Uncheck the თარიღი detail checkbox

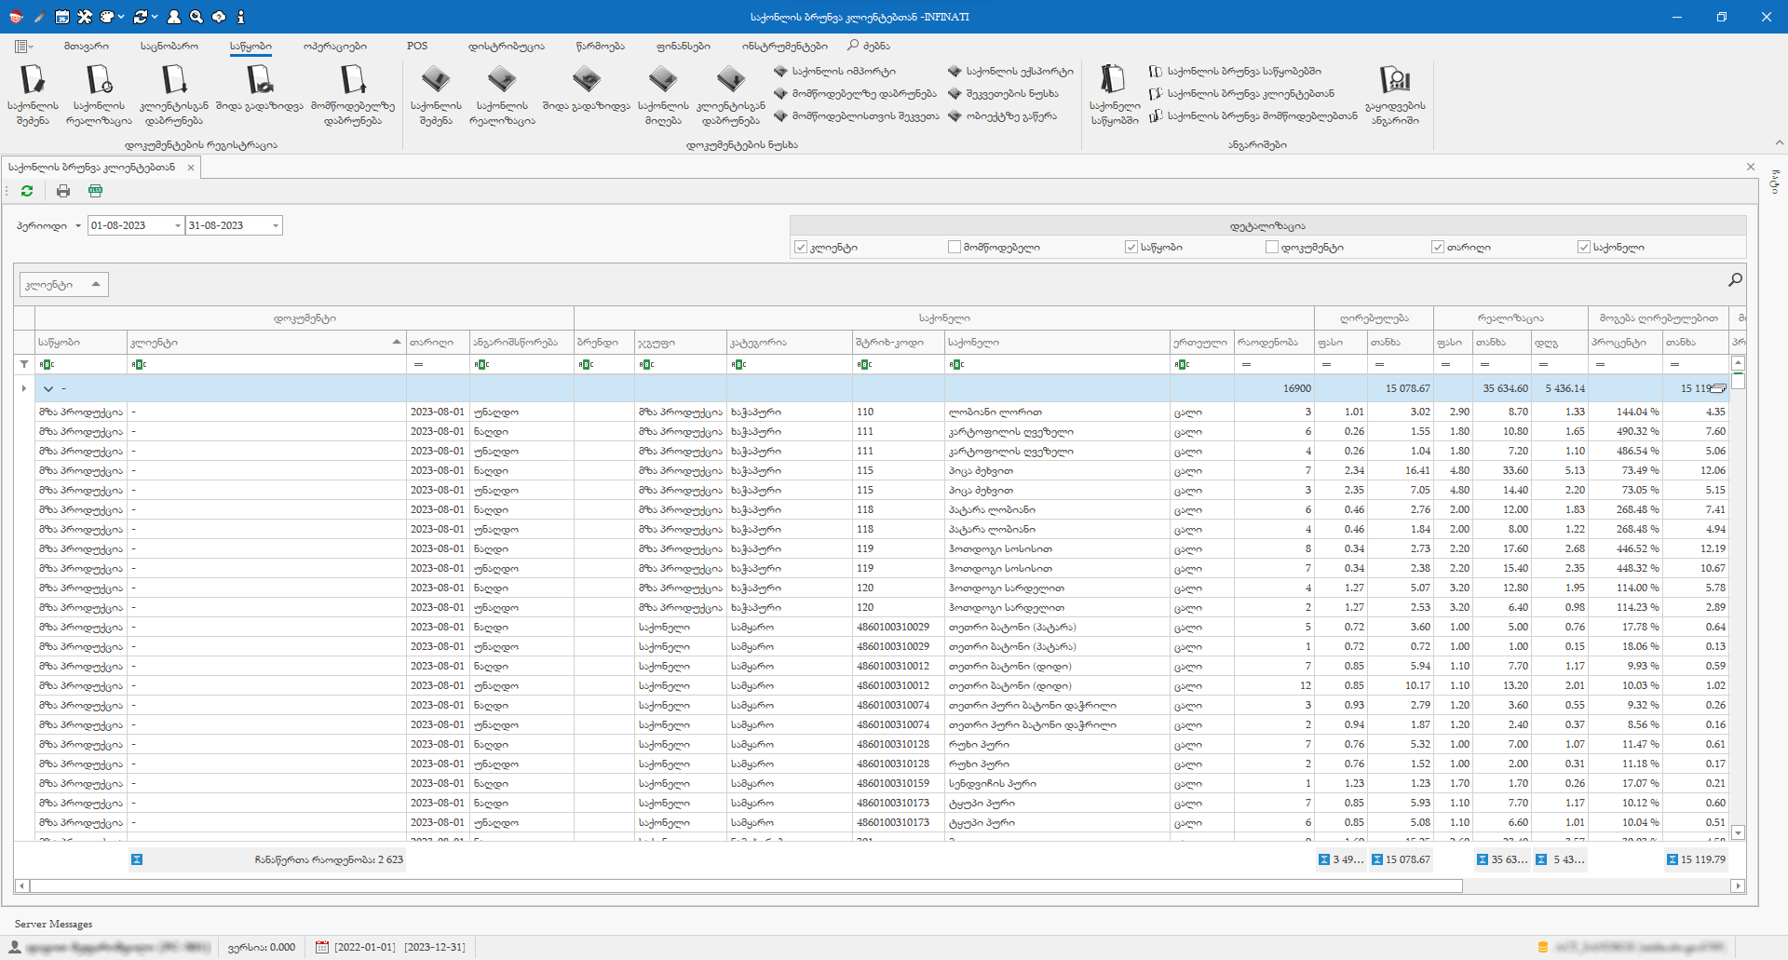(x=1438, y=247)
